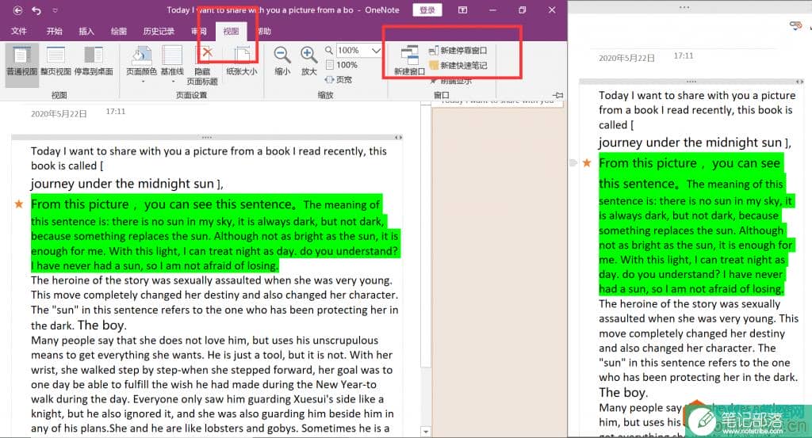Screen dimensions: 812x438
Task: Switch to the 帮助 ribbon tab
Action: point(264,31)
